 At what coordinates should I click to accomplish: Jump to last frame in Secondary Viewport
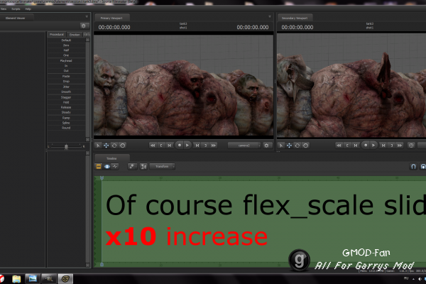click(400, 146)
